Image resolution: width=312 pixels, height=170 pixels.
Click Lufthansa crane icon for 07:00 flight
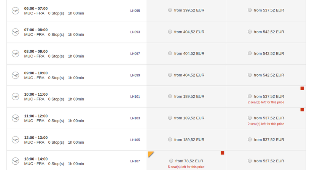click(x=15, y=32)
